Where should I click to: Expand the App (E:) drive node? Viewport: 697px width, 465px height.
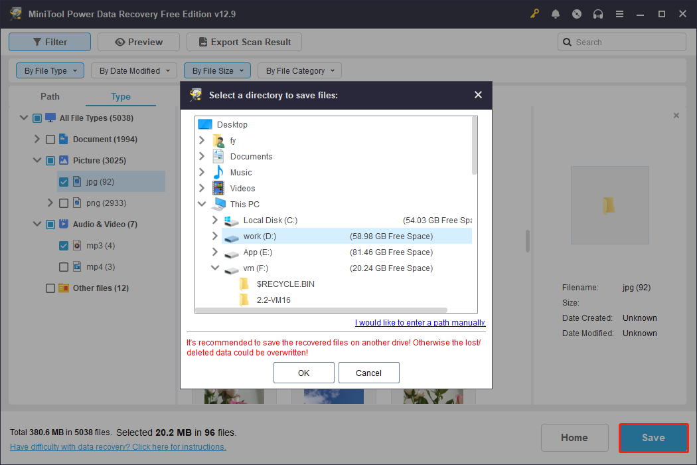coord(214,252)
